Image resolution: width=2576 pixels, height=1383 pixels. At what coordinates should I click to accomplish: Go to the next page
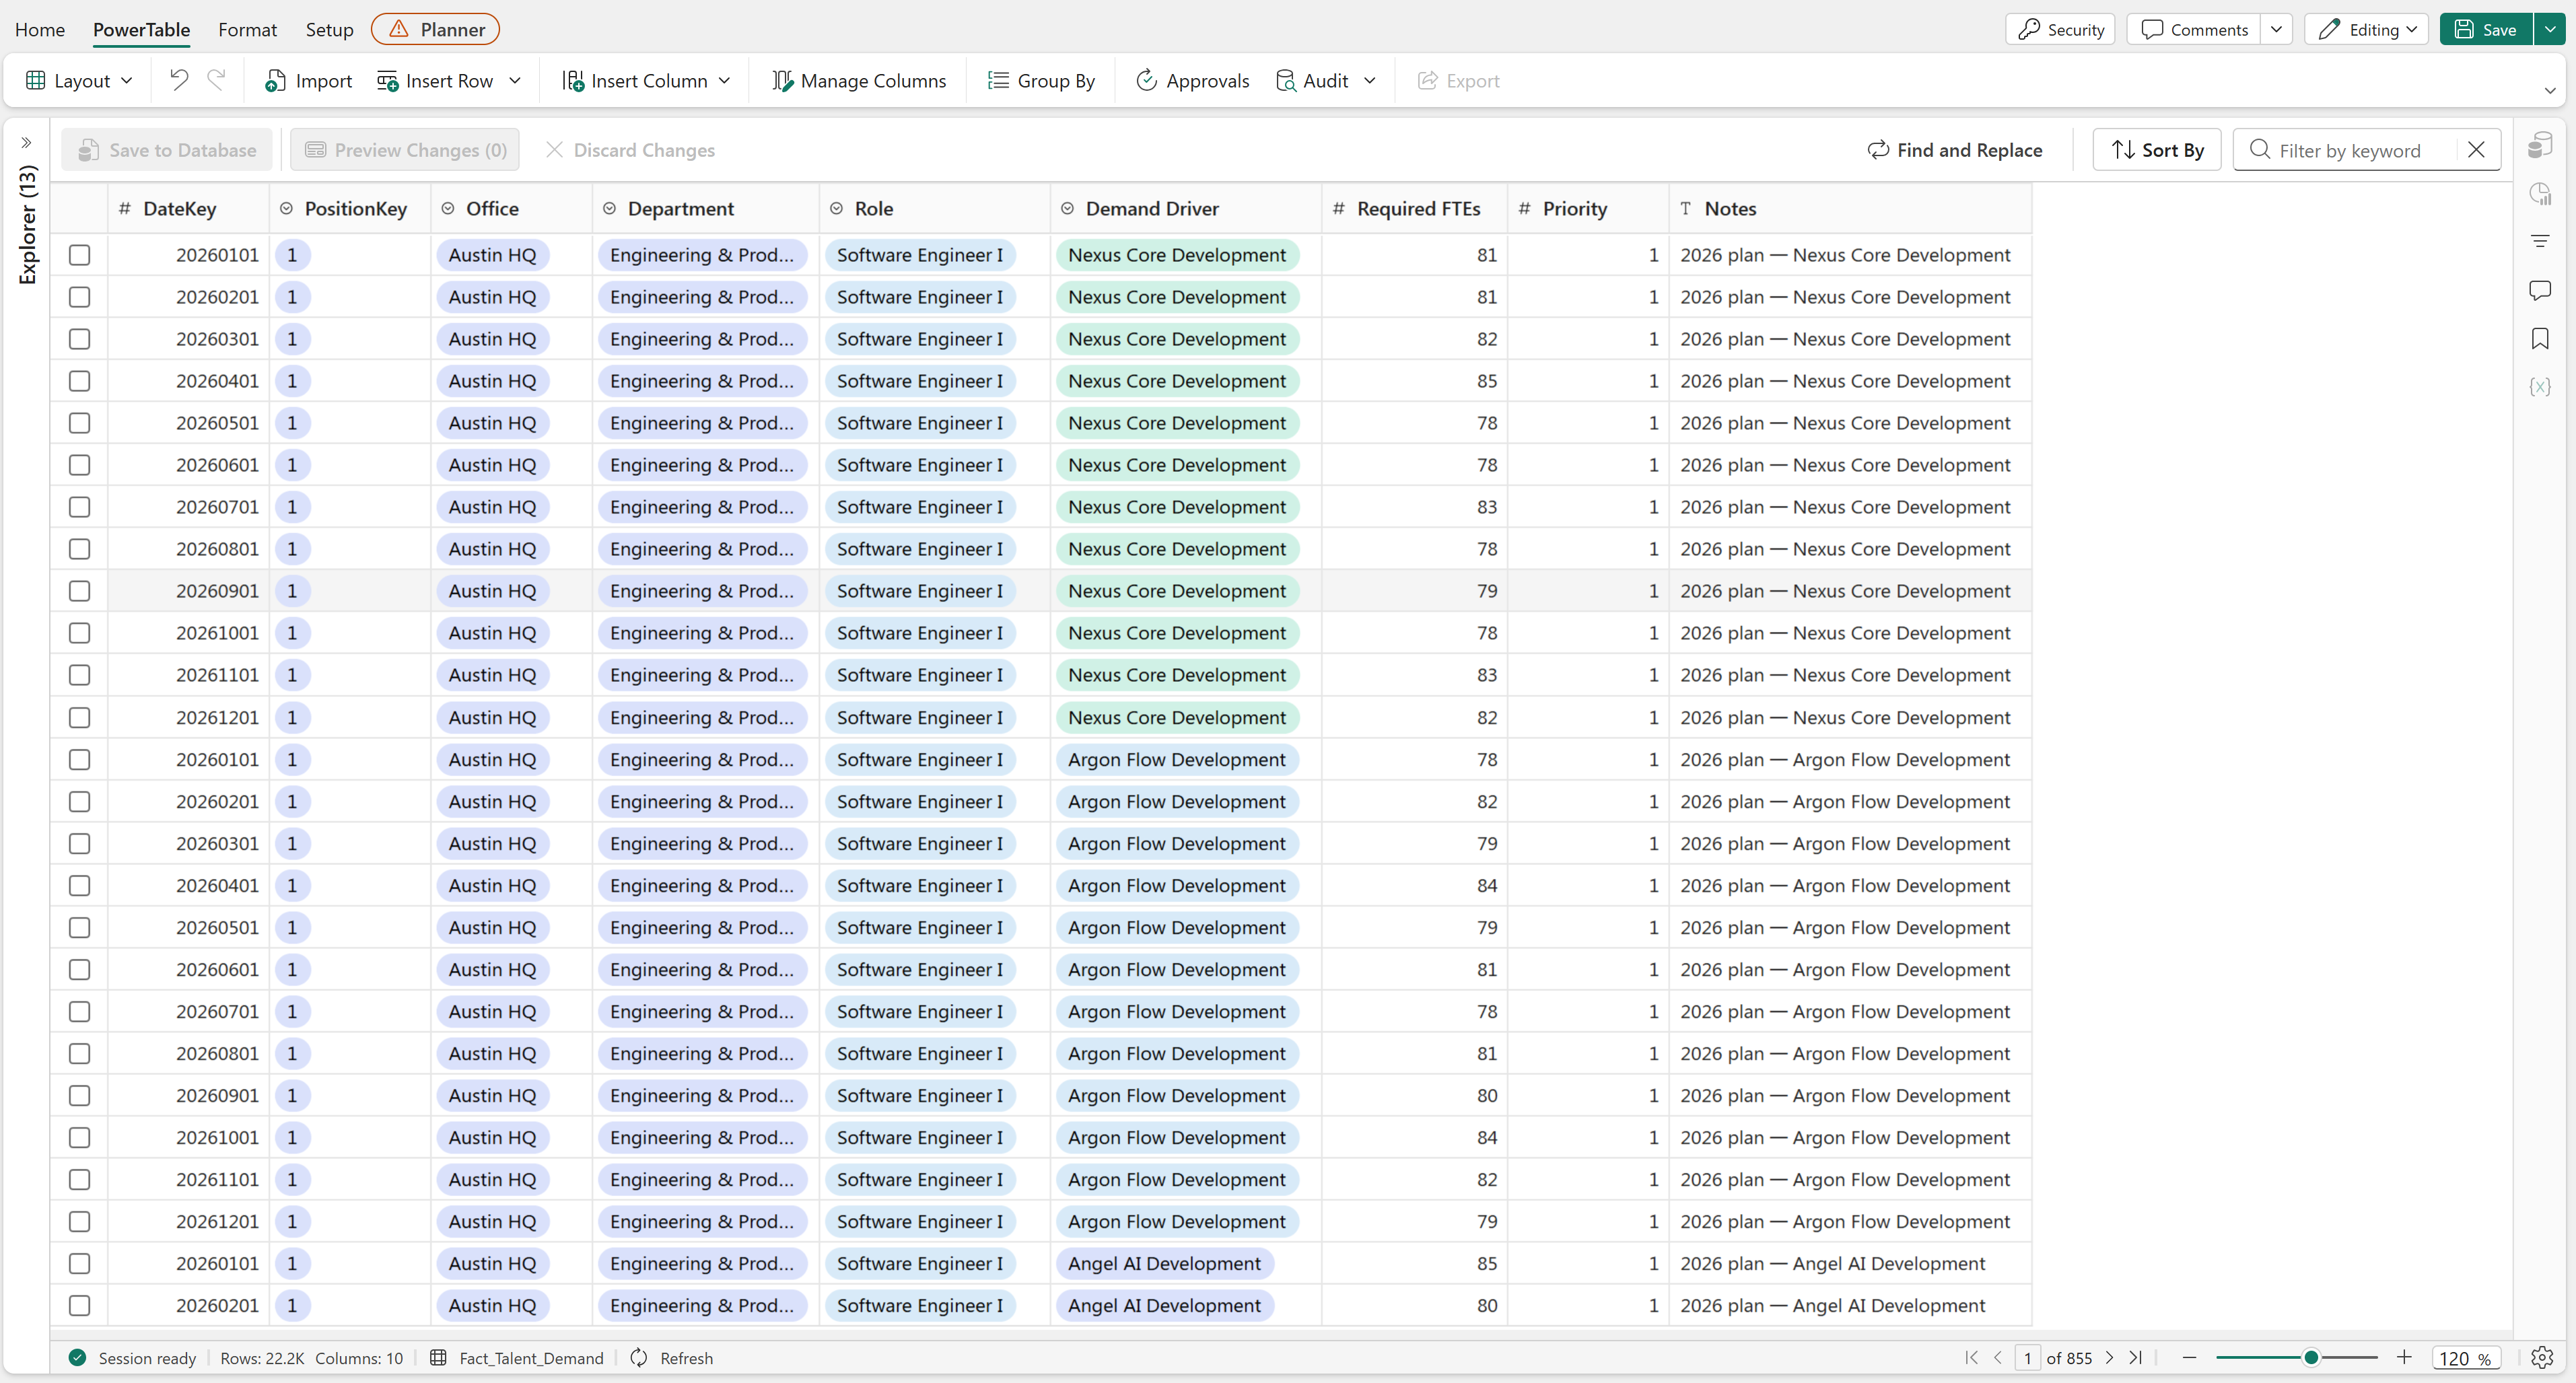(2109, 1357)
